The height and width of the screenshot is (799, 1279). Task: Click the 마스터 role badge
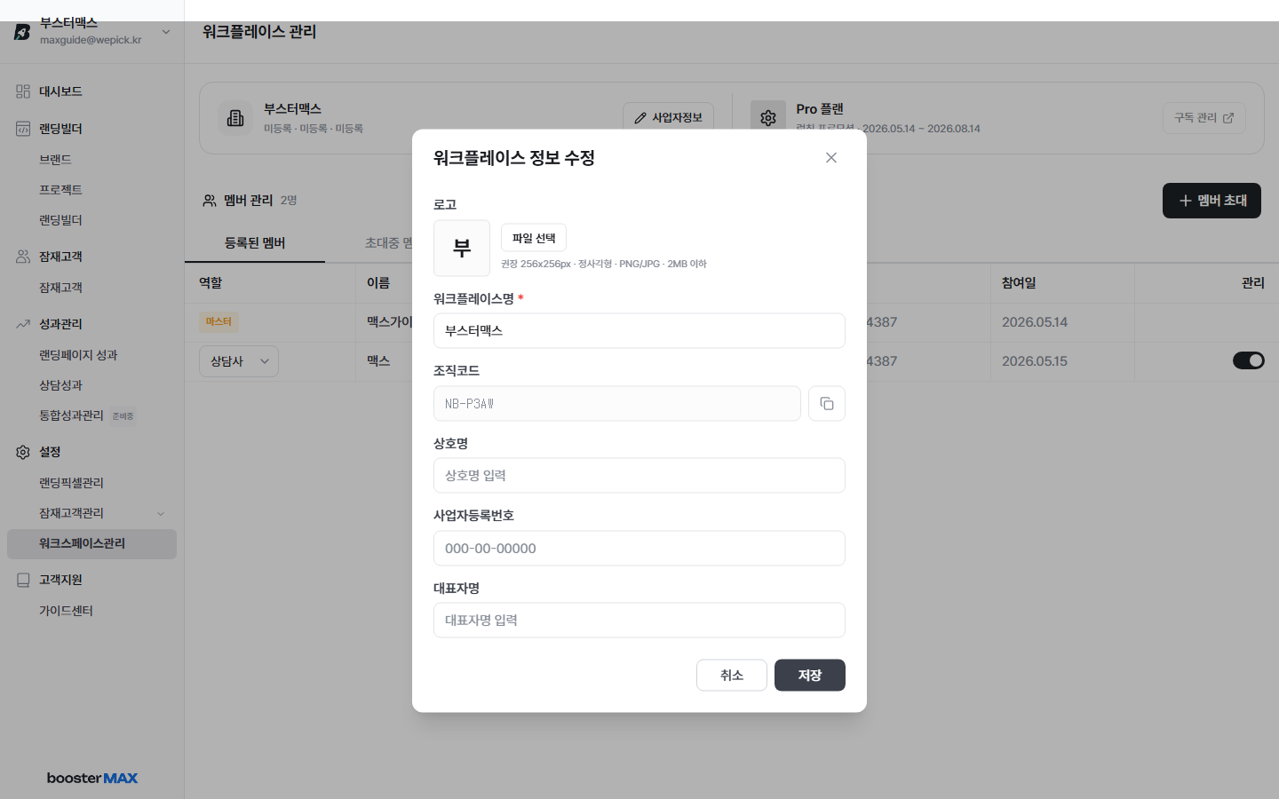click(218, 321)
